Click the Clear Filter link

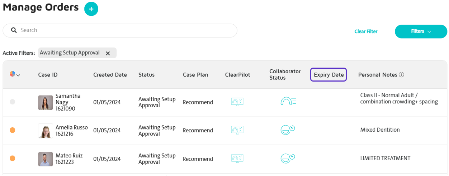point(366,31)
